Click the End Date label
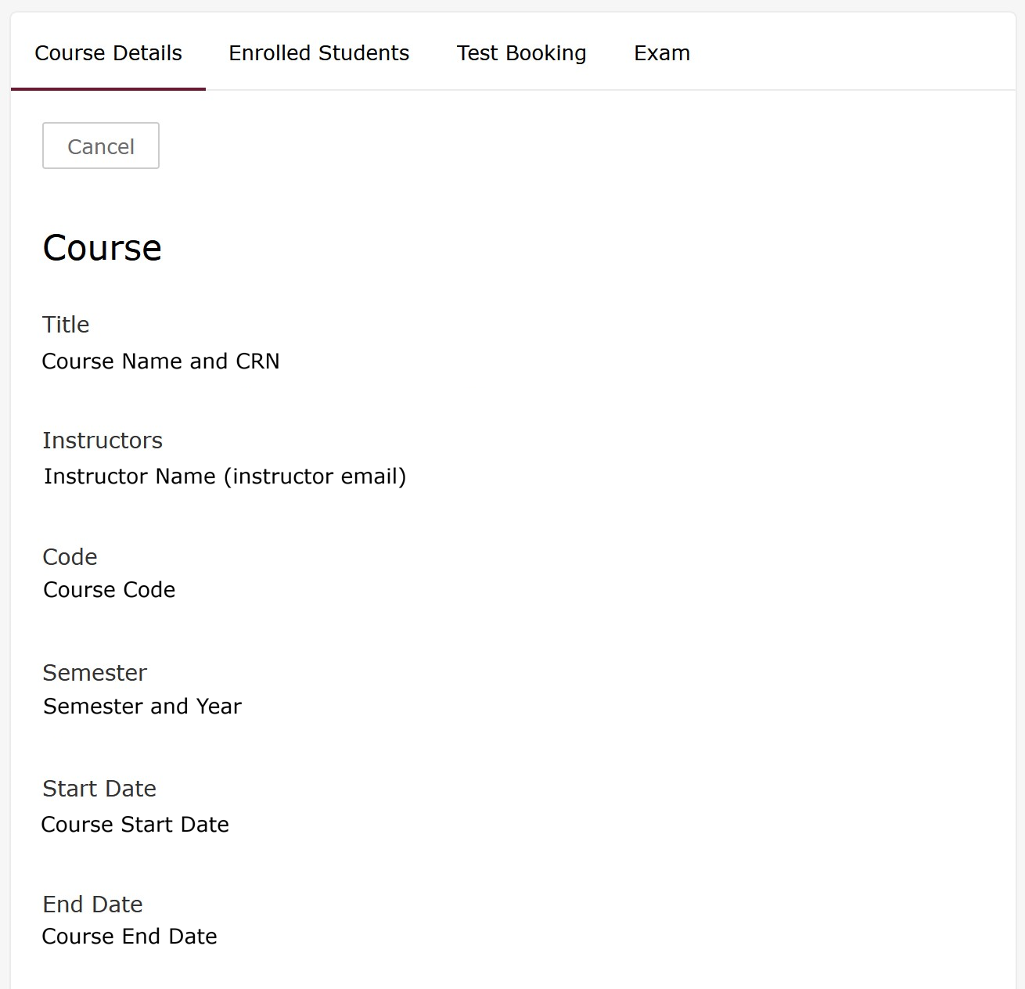 tap(92, 904)
